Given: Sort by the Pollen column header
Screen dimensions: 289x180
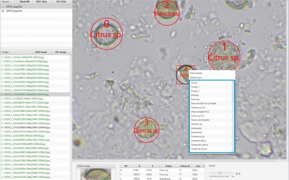Looking at the screenshot, I should (169, 166).
